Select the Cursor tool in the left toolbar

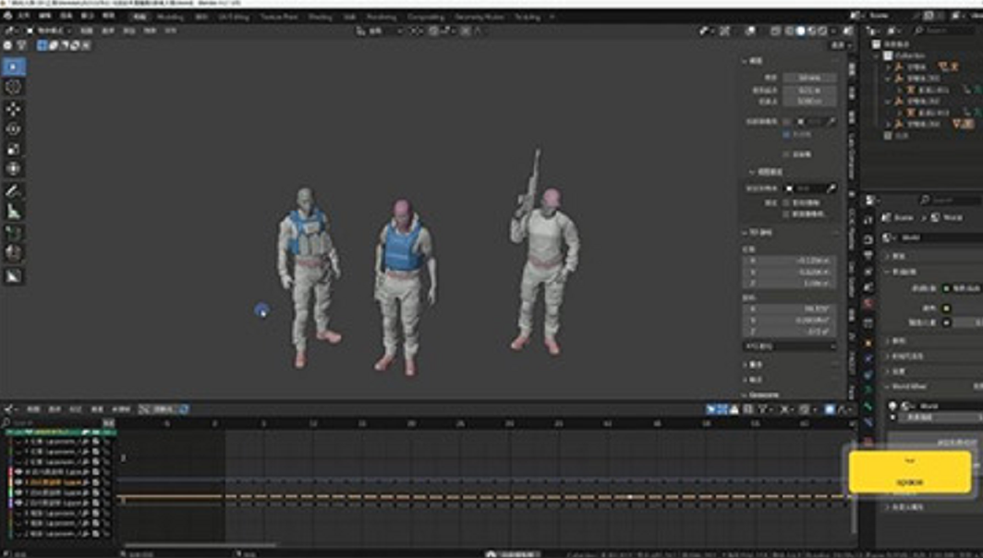click(14, 87)
